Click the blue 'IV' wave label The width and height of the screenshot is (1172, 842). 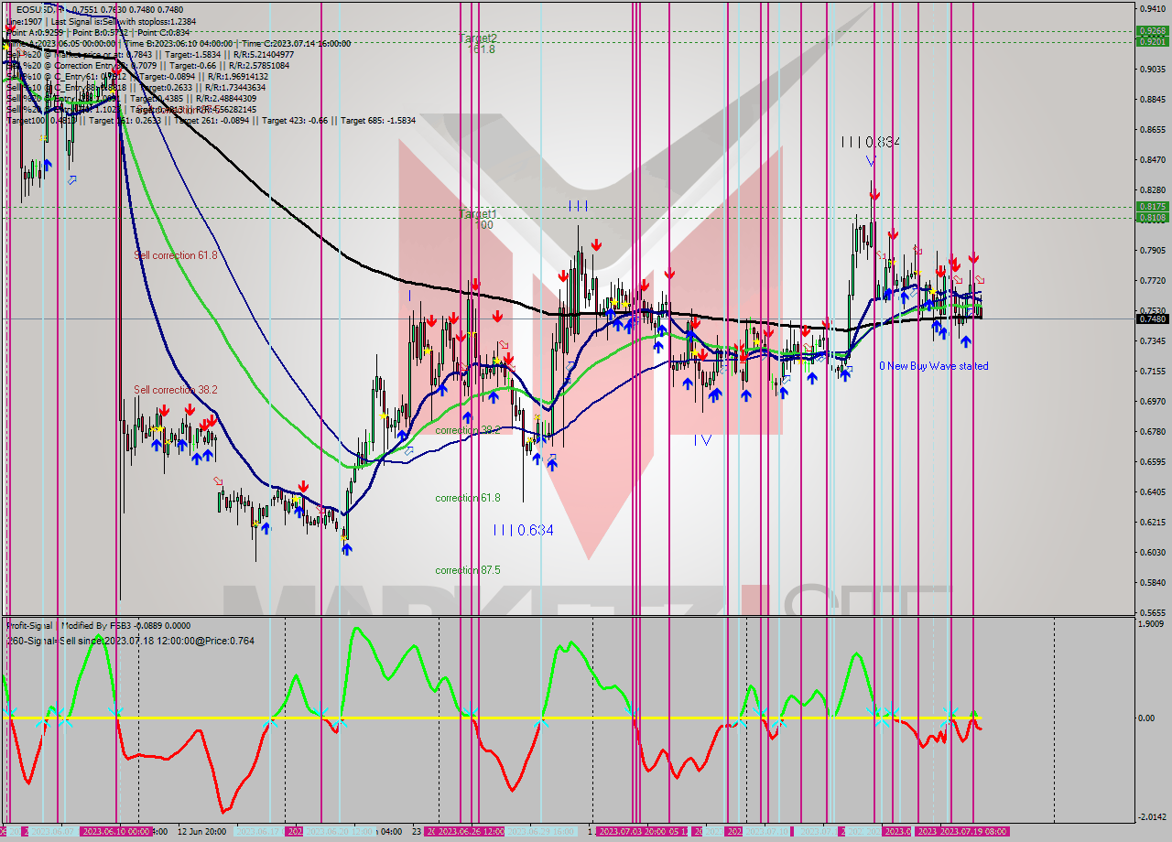pyautogui.click(x=701, y=440)
